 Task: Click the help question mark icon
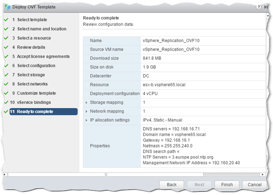(259, 7)
